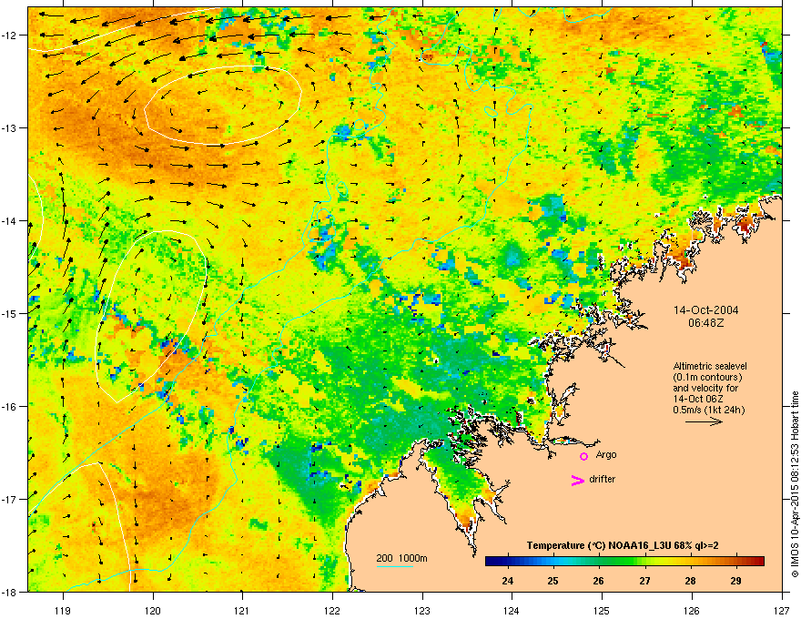Click the '06:48Z' time label
The width and height of the screenshot is (801, 619).
point(706,323)
